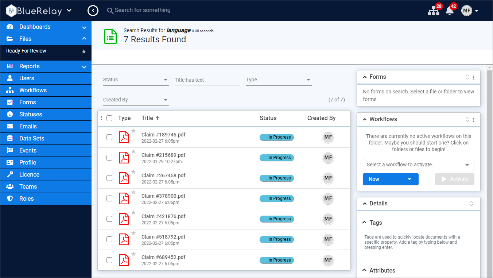Favorite Claim #378900.pdf with its star
The width and height of the screenshot is (493, 278).
click(133, 192)
